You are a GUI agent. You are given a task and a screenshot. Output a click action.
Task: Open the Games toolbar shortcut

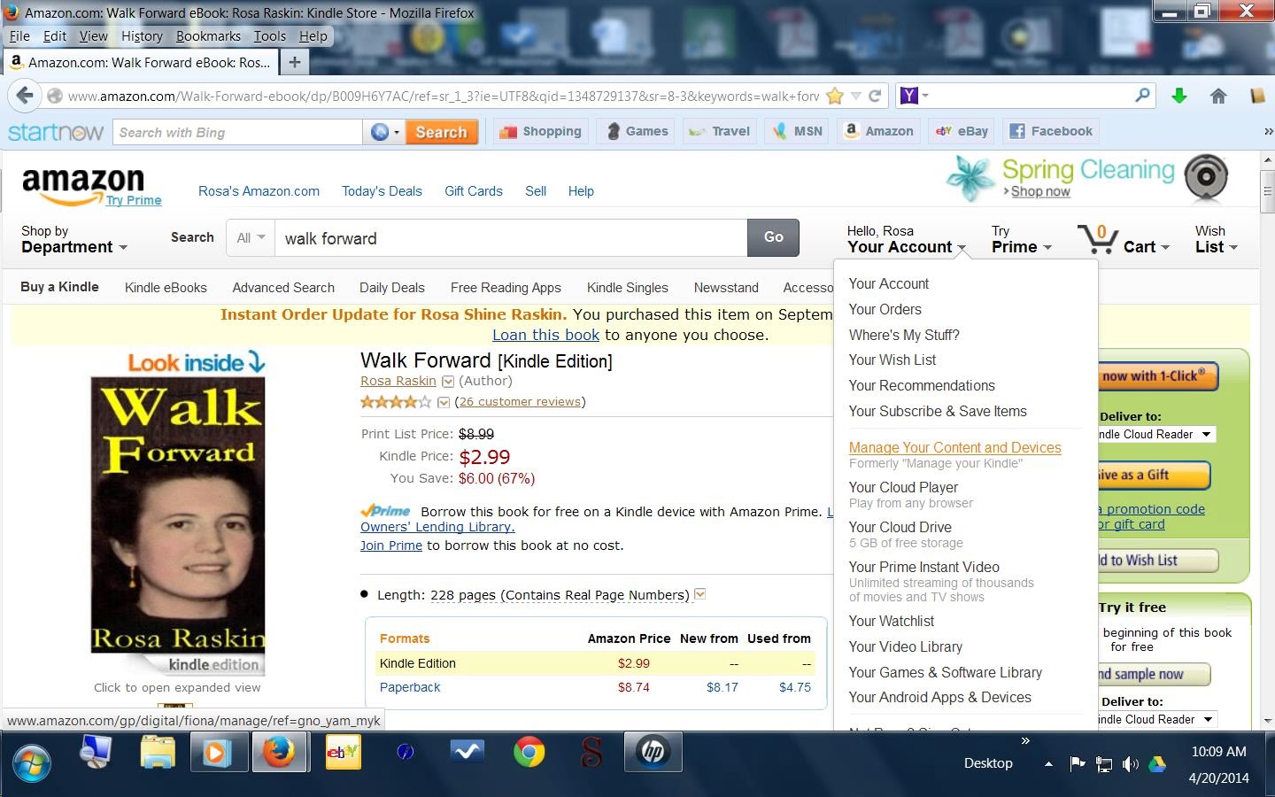pos(637,131)
